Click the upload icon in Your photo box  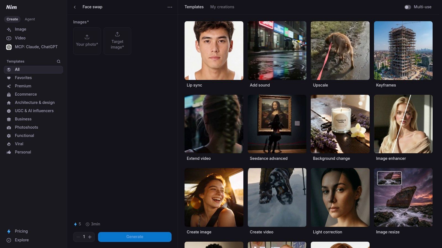[87, 37]
